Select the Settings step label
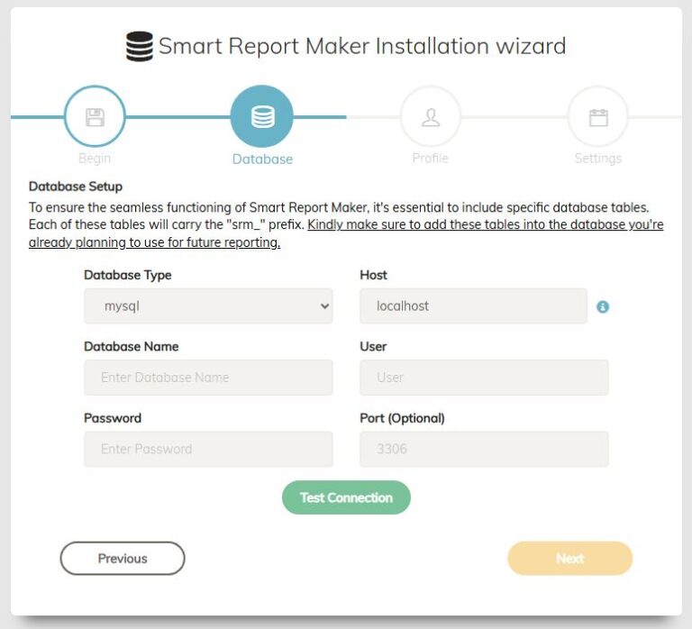Image resolution: width=692 pixels, height=629 pixels. tap(598, 158)
